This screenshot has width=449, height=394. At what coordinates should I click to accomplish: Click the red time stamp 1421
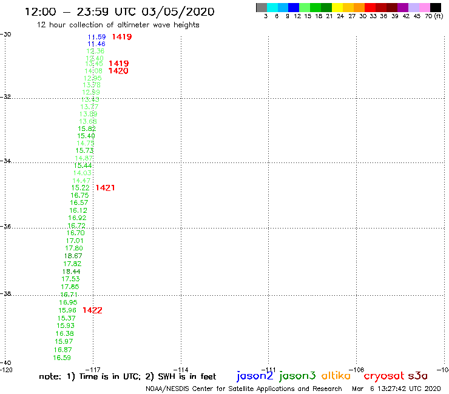(105, 188)
